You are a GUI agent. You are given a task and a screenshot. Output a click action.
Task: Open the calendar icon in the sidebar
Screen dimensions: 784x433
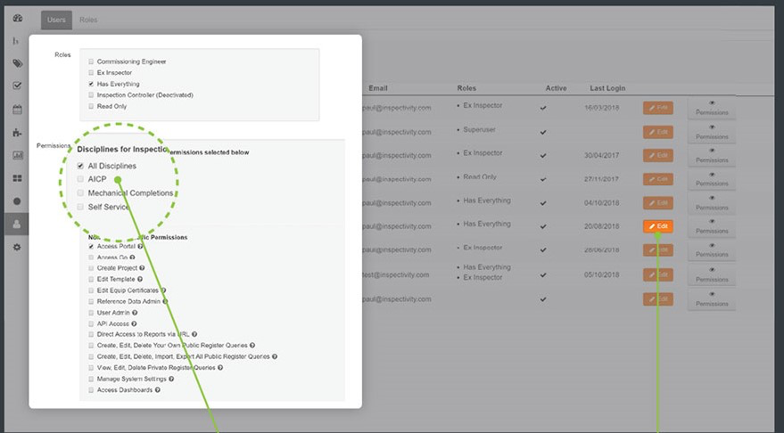coord(18,110)
